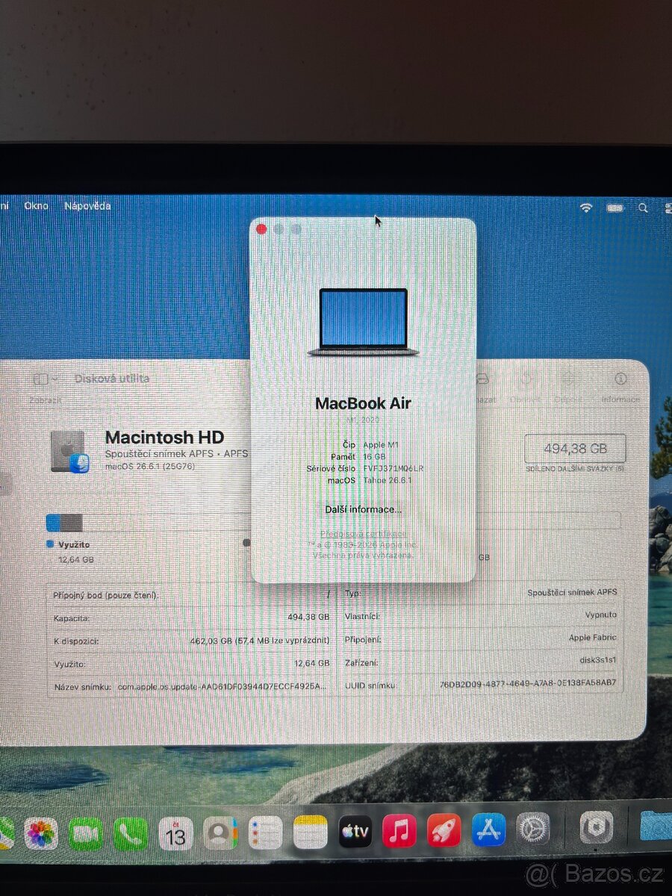Screen dimensions: 672x896
Task: Click the Tahoe 26.6.1 macOS version
Action: (387, 480)
